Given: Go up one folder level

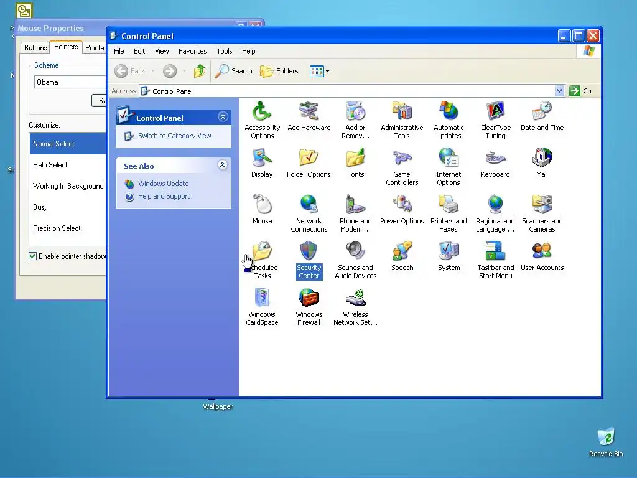Looking at the screenshot, I should [x=200, y=71].
